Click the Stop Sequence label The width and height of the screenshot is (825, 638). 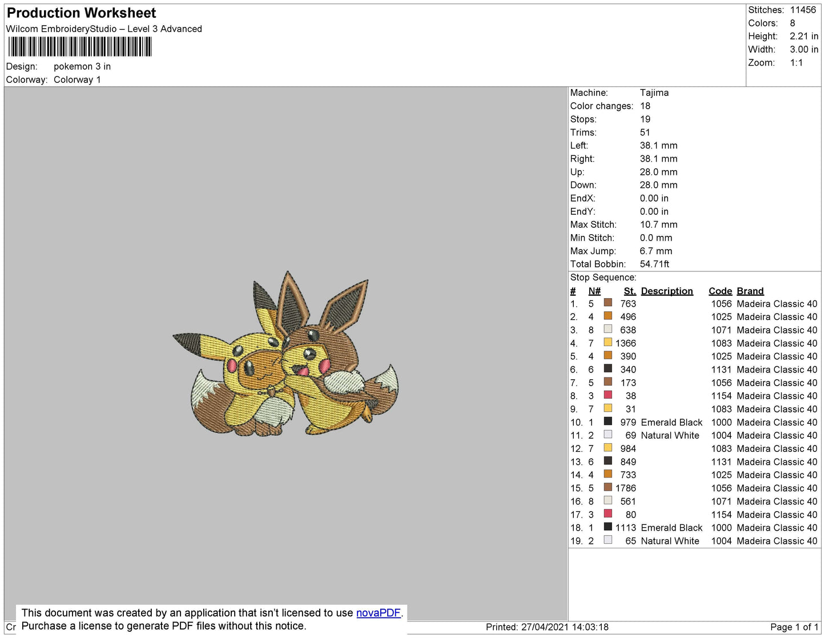coord(603,278)
